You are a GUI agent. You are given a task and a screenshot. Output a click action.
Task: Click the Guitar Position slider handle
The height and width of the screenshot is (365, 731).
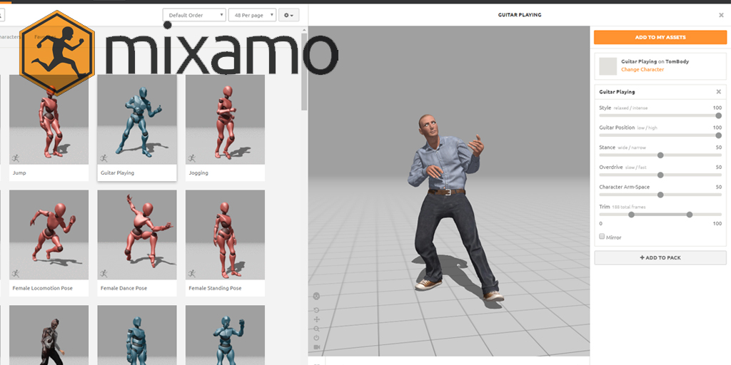coord(718,135)
